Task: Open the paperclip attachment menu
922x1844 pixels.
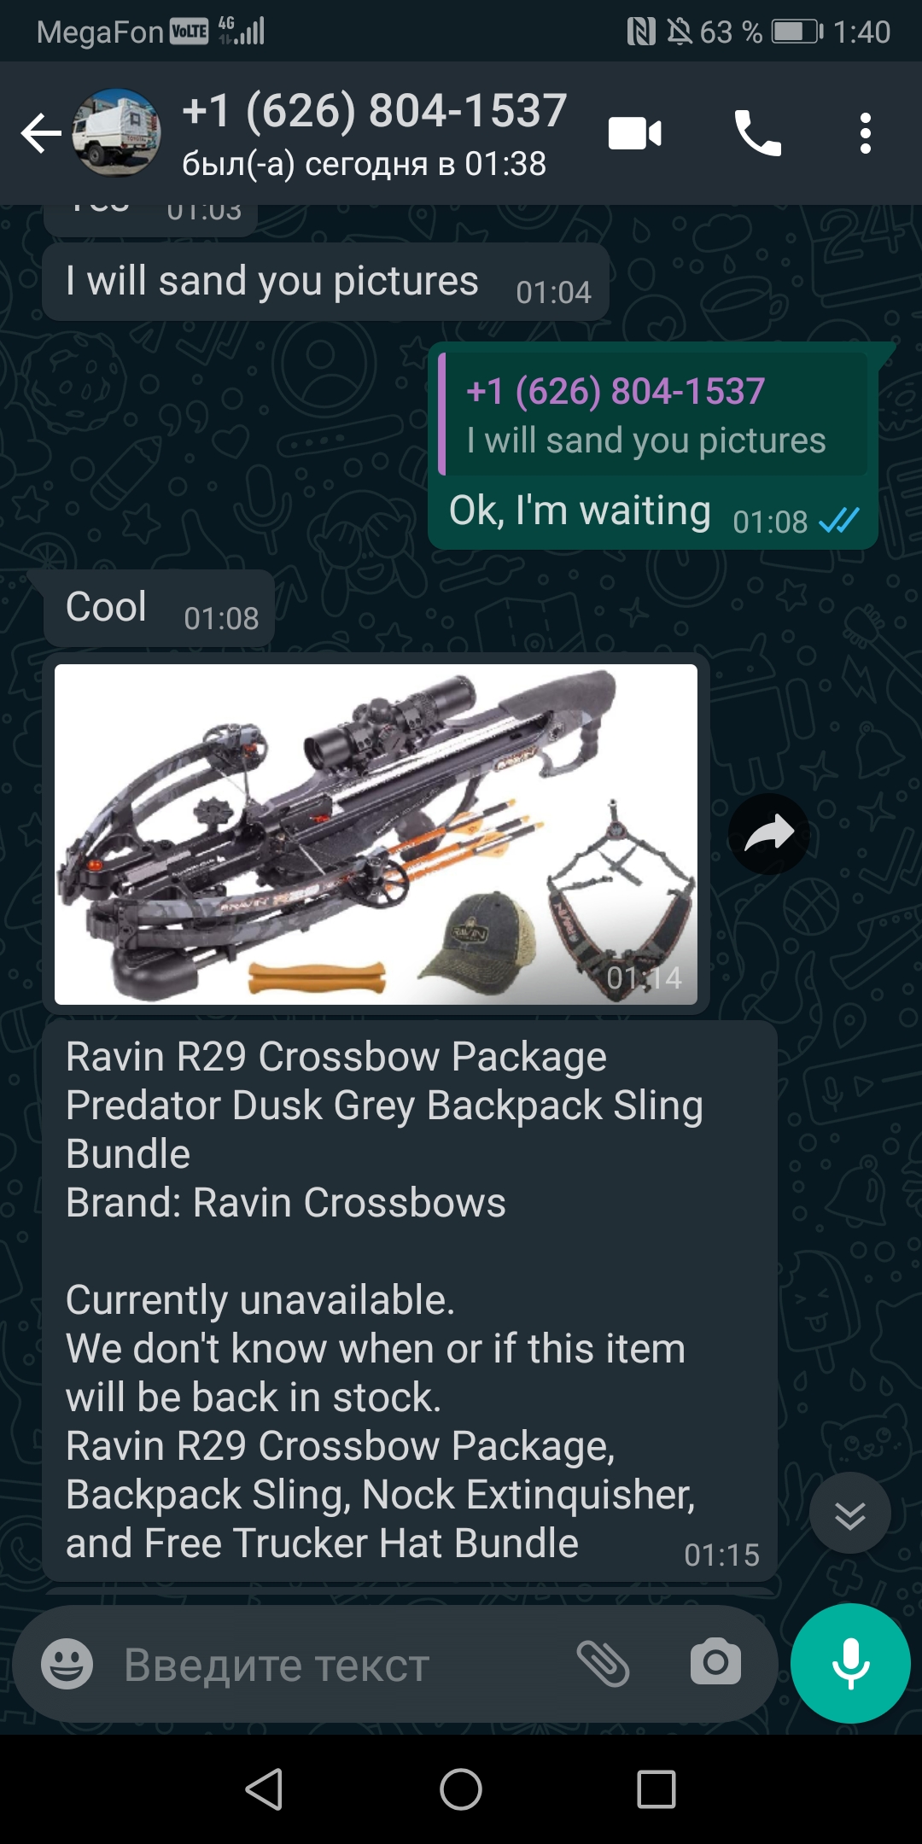Action: click(603, 1664)
